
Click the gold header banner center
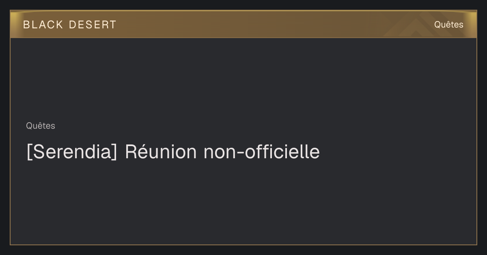pos(243,24)
